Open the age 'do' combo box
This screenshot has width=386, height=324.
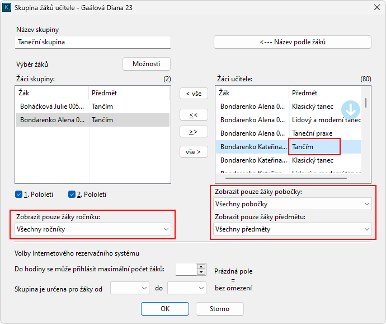[187, 288]
